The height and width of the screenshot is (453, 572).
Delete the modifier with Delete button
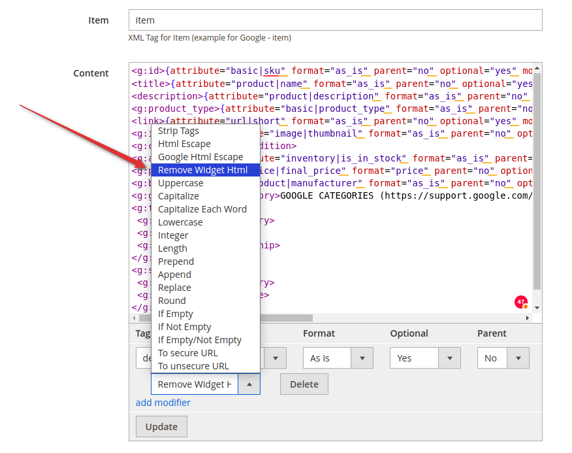point(304,384)
